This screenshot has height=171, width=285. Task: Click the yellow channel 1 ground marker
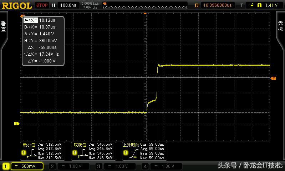[x=16, y=124]
